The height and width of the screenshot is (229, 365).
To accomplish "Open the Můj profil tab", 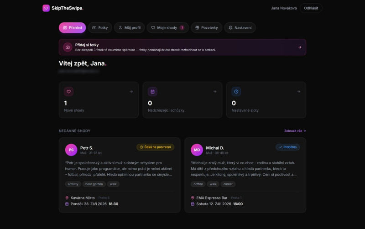I will pyautogui.click(x=130, y=28).
